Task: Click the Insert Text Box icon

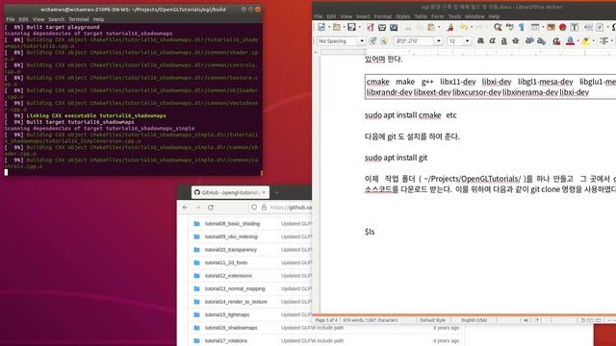Action: pyautogui.click(x=575, y=27)
